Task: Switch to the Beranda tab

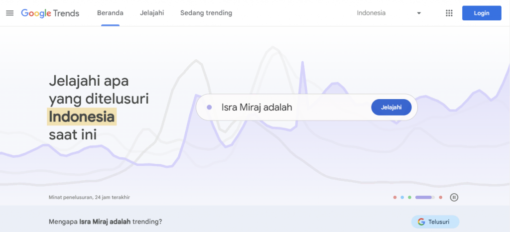Action: [110, 13]
